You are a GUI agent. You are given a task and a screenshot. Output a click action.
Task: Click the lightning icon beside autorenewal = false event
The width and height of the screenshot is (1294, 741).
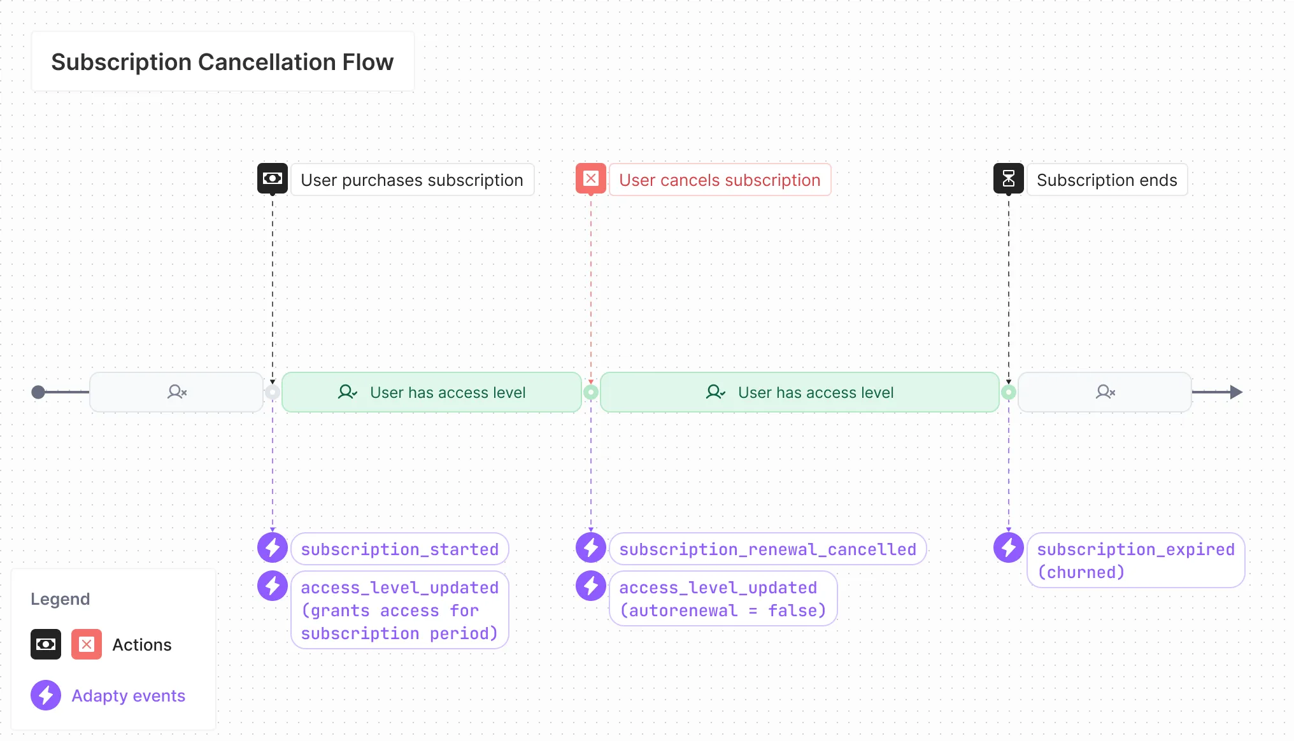[591, 586]
